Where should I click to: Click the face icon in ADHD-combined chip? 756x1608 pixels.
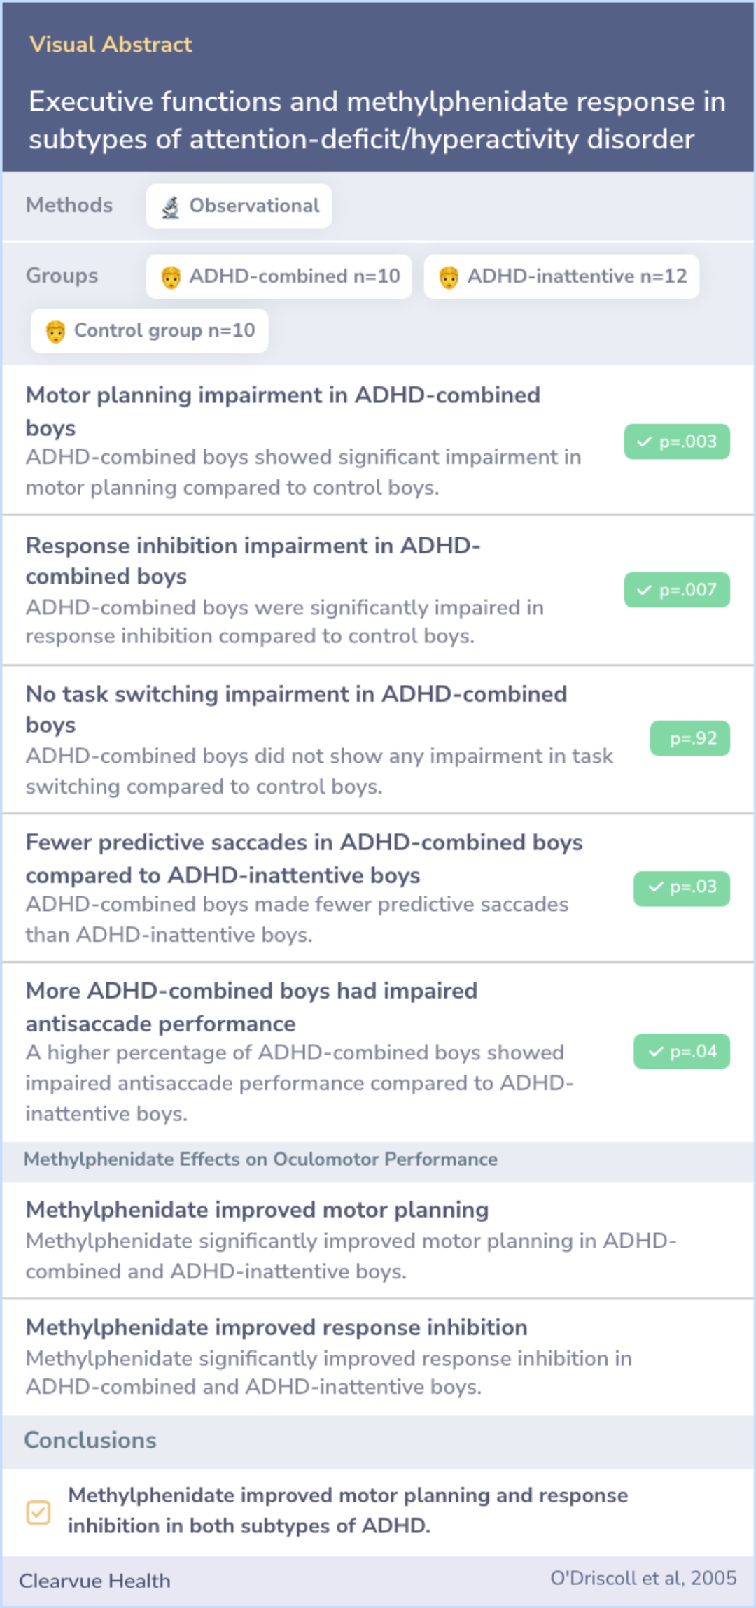pyautogui.click(x=171, y=277)
